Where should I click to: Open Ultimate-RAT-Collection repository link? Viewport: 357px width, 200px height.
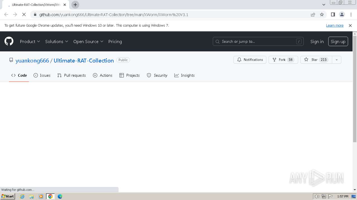[84, 61]
